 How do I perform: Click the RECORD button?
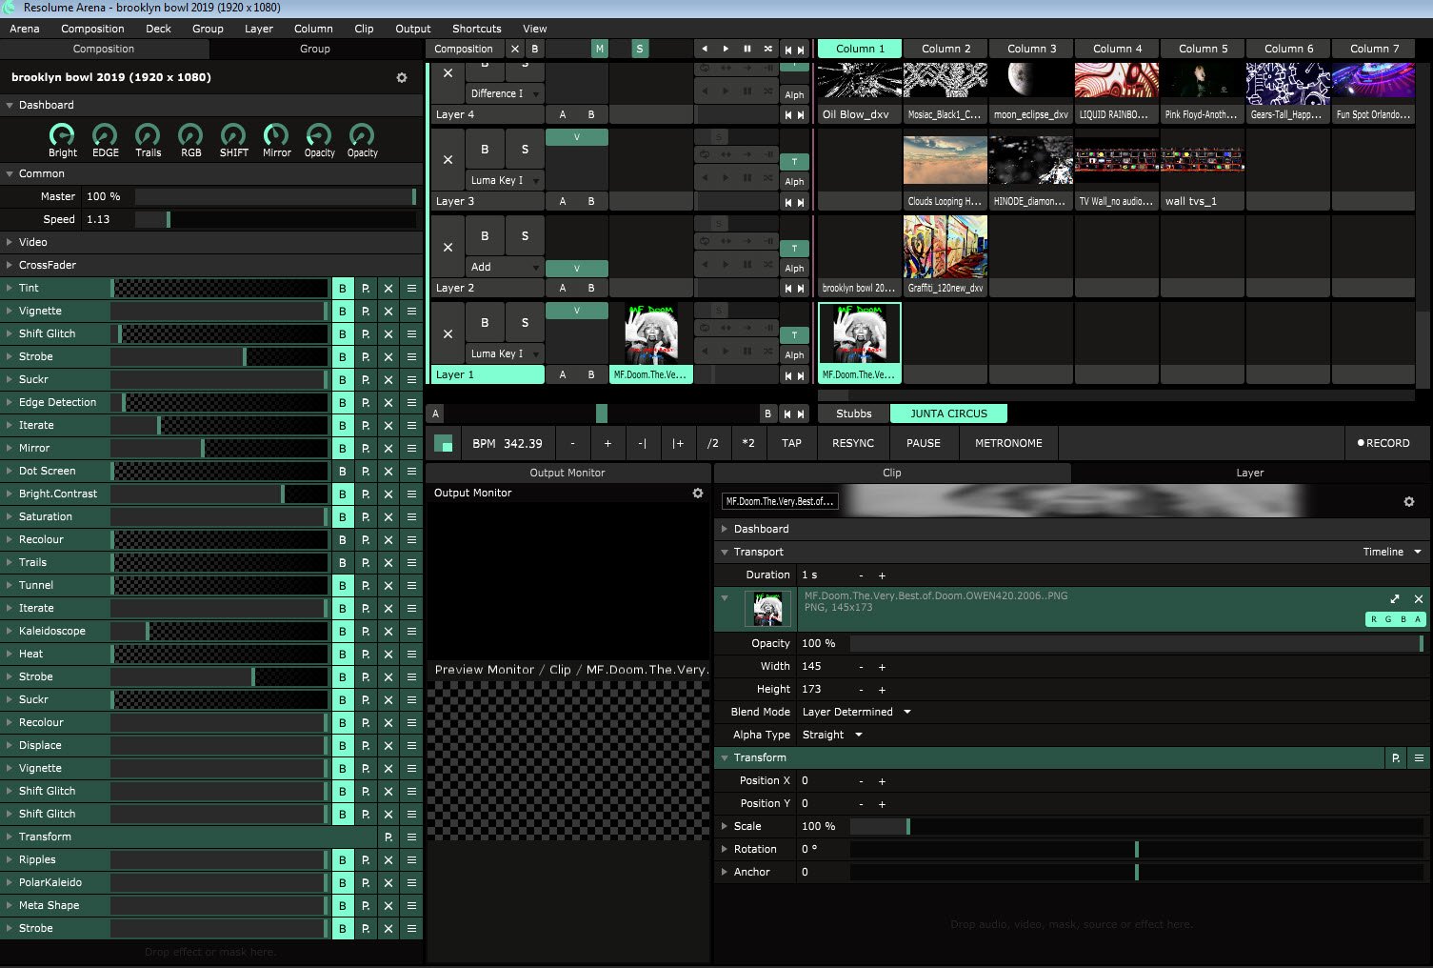(1383, 443)
